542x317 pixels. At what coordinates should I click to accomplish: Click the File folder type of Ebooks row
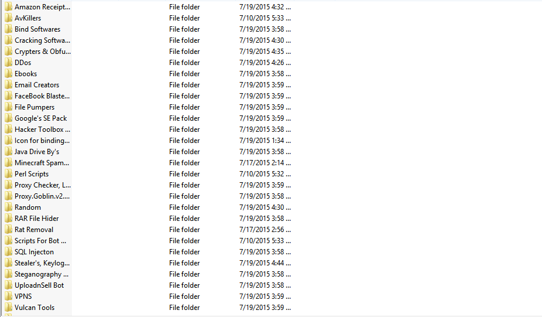[184, 74]
